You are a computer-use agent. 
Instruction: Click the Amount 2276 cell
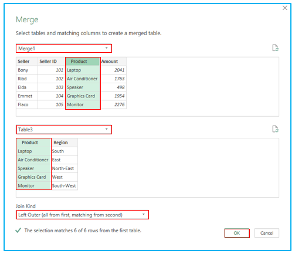(x=114, y=104)
